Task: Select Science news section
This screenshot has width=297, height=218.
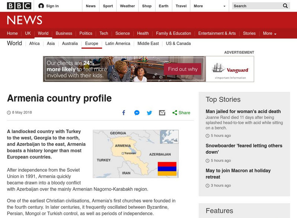Action: [123, 33]
